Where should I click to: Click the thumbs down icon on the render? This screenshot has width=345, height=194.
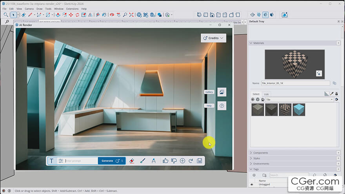(174, 161)
